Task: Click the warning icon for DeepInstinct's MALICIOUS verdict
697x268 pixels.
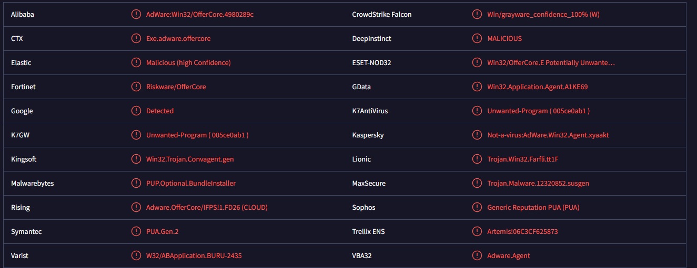Action: coord(477,38)
